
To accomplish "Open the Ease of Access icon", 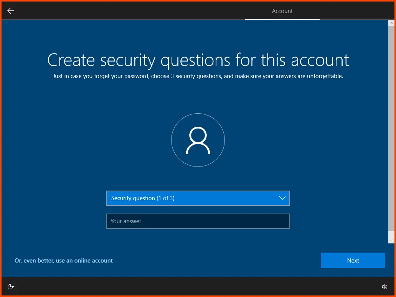I will point(10,286).
